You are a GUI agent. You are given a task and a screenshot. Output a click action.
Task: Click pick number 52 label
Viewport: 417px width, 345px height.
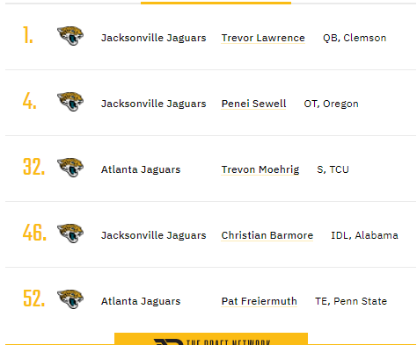pos(34,298)
